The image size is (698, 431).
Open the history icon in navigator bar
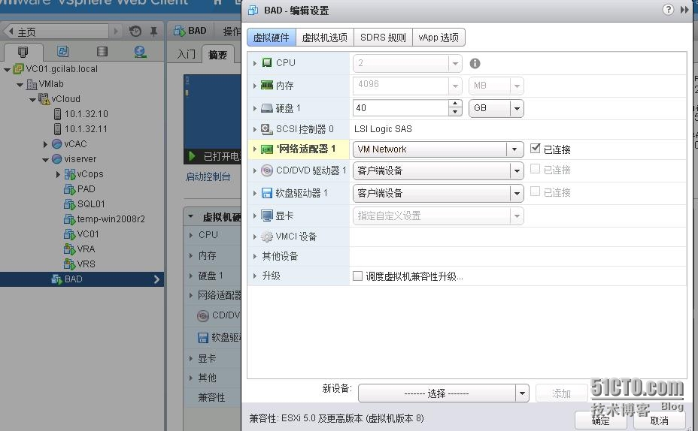pos(135,31)
